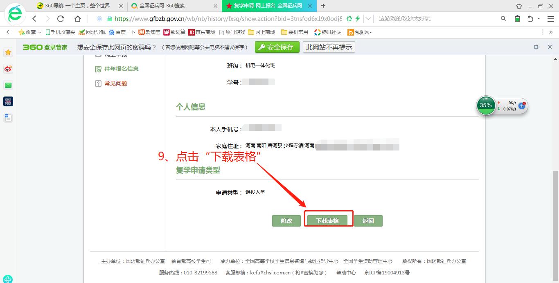This screenshot has width=559, height=283.
Task: Open the Word document sidebar icon
Action: pyautogui.click(x=8, y=118)
